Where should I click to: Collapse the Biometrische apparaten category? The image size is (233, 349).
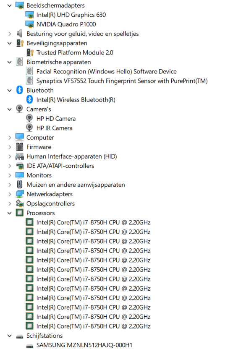[10, 62]
